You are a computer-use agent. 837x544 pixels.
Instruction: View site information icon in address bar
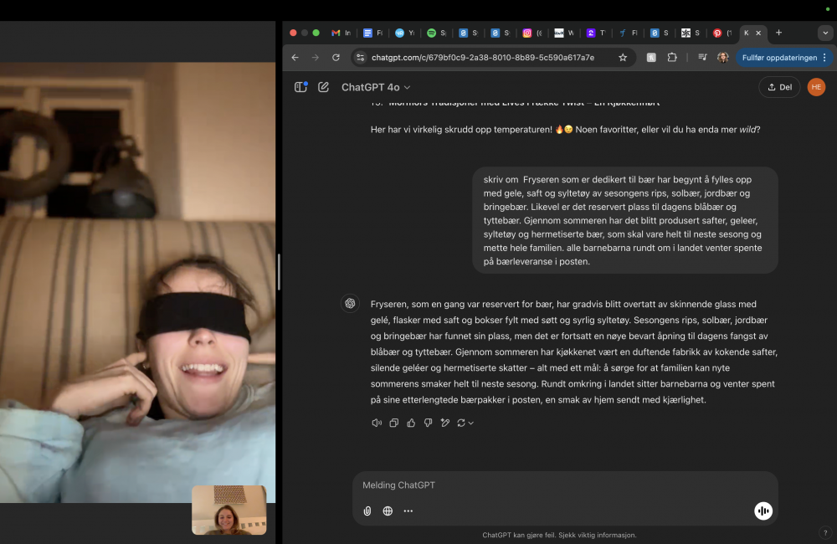360,58
